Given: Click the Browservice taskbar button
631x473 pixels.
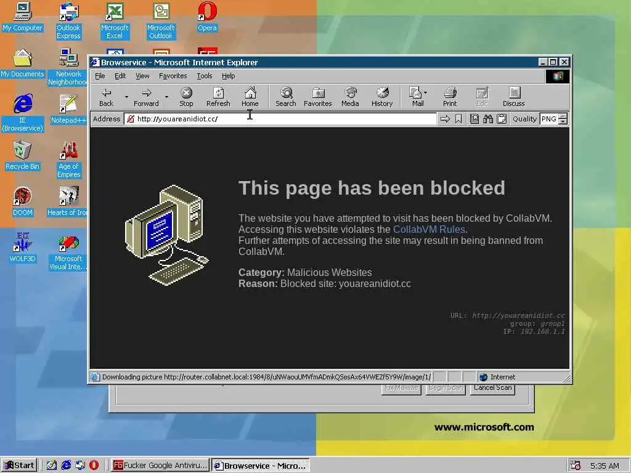Looking at the screenshot, I should coord(261,466).
